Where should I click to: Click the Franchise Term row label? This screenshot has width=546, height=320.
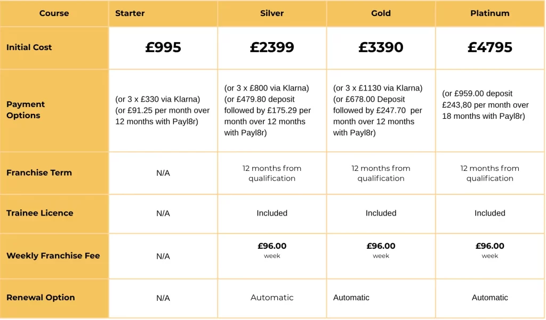[x=39, y=173]
